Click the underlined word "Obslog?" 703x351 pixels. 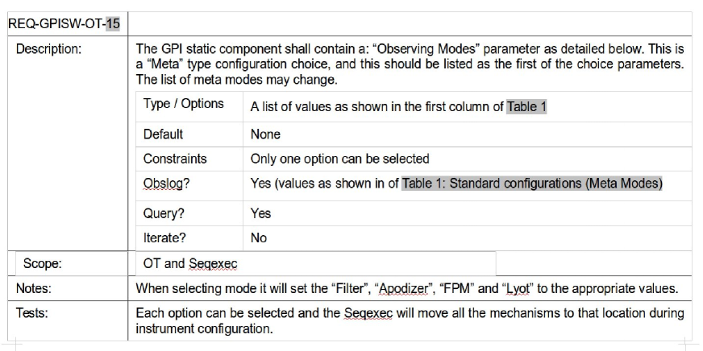click(x=166, y=184)
